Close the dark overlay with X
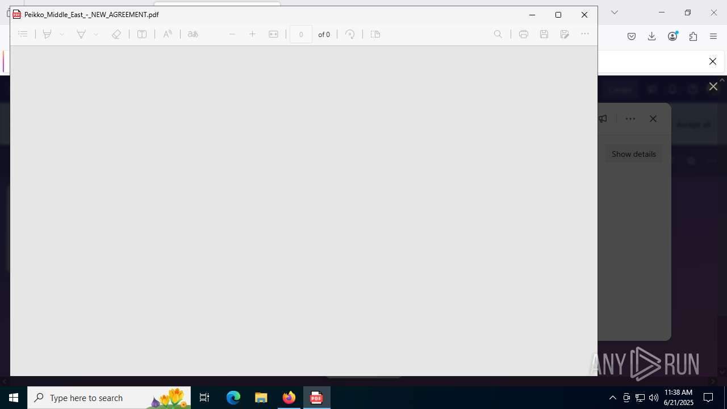 tap(713, 87)
